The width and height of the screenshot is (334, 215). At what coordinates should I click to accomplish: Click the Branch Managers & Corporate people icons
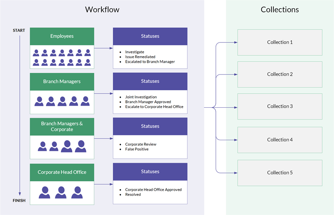62,146
